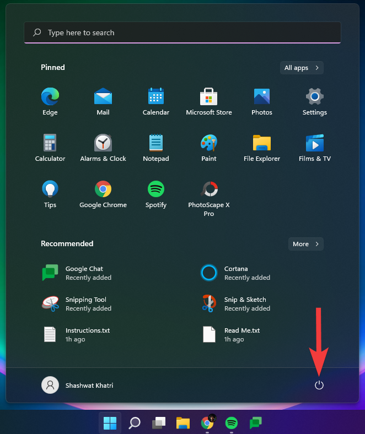365x434 pixels.
Task: Launch pinned Google Chrome app
Action: pyautogui.click(x=103, y=194)
